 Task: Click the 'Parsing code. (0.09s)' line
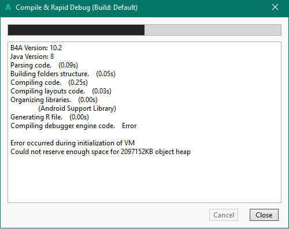point(44,65)
